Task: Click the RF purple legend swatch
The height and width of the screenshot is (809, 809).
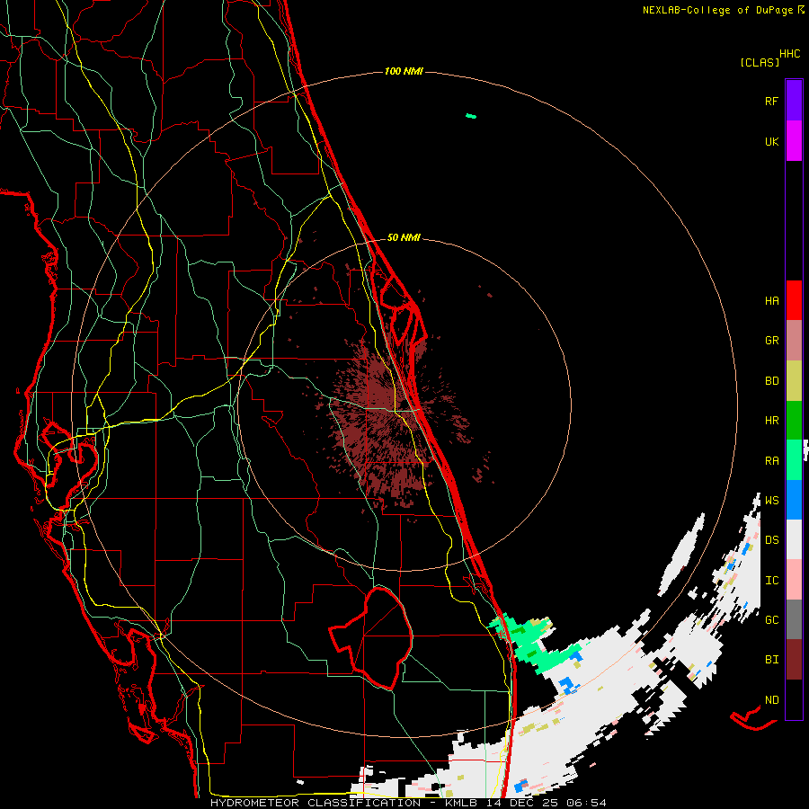Action: [x=794, y=101]
